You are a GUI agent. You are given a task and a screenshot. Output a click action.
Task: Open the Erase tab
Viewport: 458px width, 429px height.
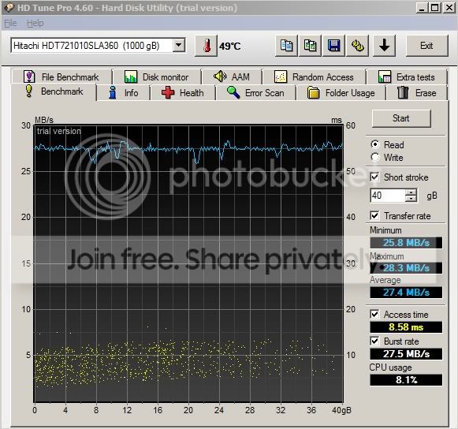(417, 93)
